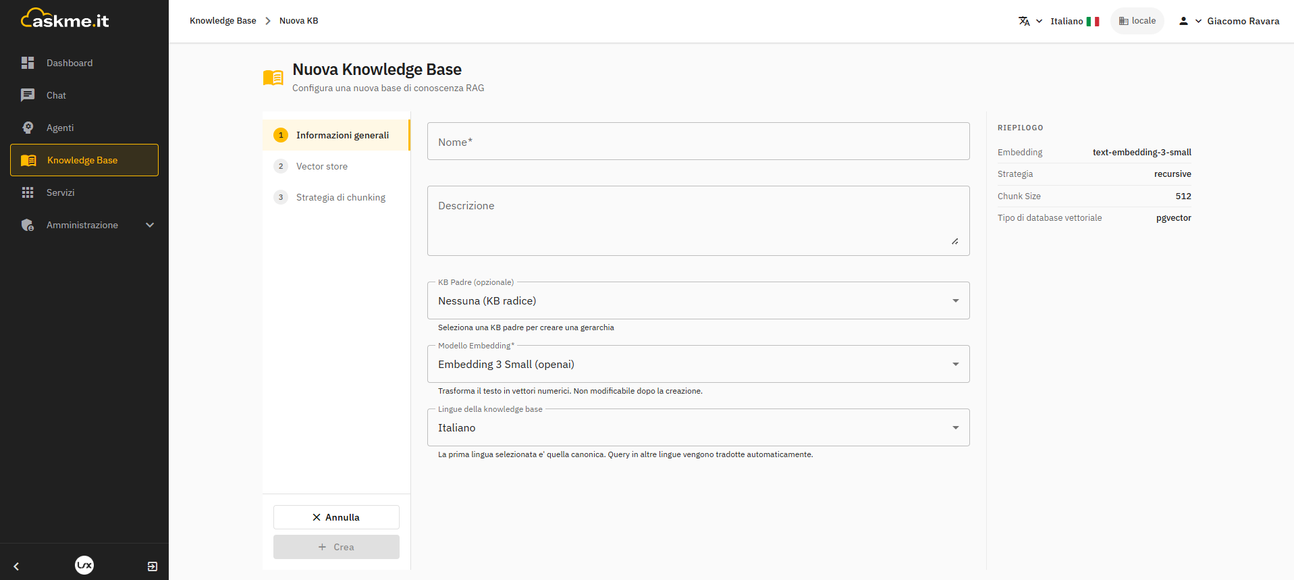Collapse sidebar with the left arrow icon
This screenshot has width=1294, height=580.
coord(16,566)
